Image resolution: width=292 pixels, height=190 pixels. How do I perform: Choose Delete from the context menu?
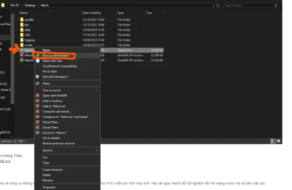(47, 175)
